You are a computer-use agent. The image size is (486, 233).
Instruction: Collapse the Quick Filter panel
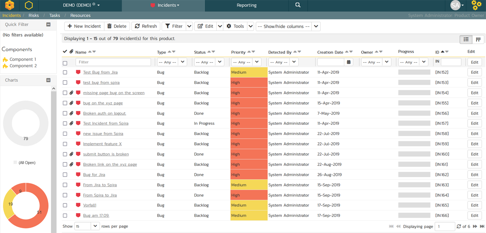tap(49, 25)
